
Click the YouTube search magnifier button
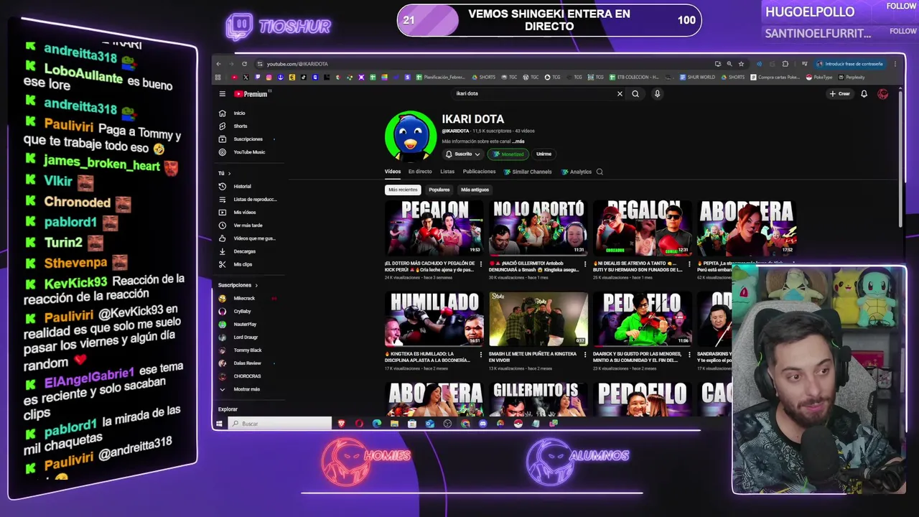[635, 94]
